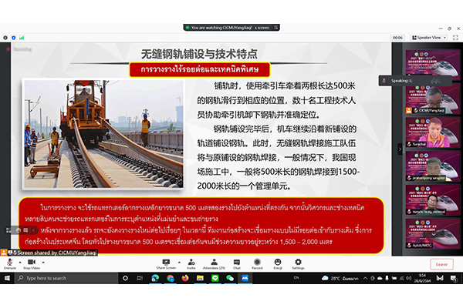Image resolution: width=463 pixels, height=308 pixels.
Task: Open Zoom Settings from toolbar
Action: (298, 263)
